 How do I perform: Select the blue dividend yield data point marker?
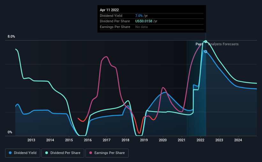[x=206, y=52]
